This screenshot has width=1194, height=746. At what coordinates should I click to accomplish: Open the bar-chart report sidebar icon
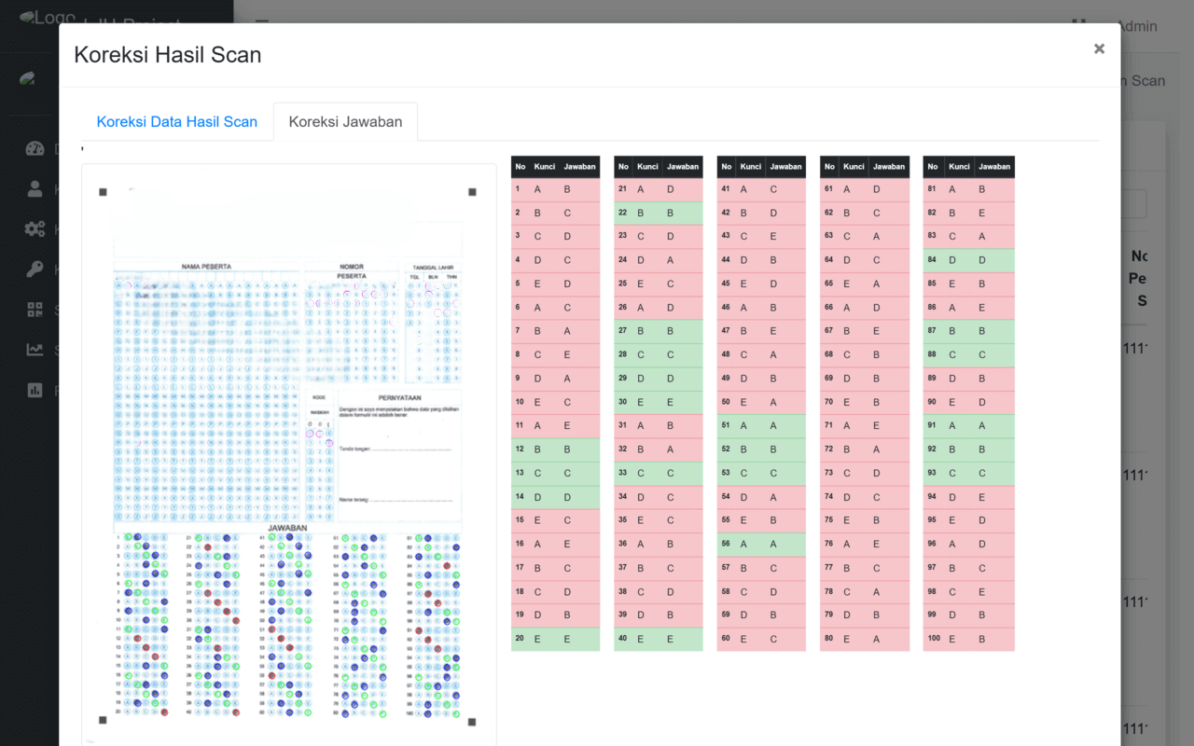(x=35, y=390)
